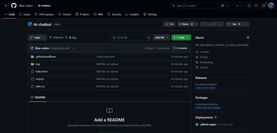Select the README tab in file panel
277x133 pixels.
point(38,97)
